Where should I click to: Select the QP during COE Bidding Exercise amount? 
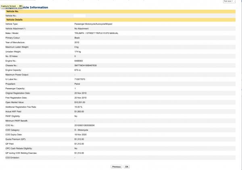pos(79,153)
